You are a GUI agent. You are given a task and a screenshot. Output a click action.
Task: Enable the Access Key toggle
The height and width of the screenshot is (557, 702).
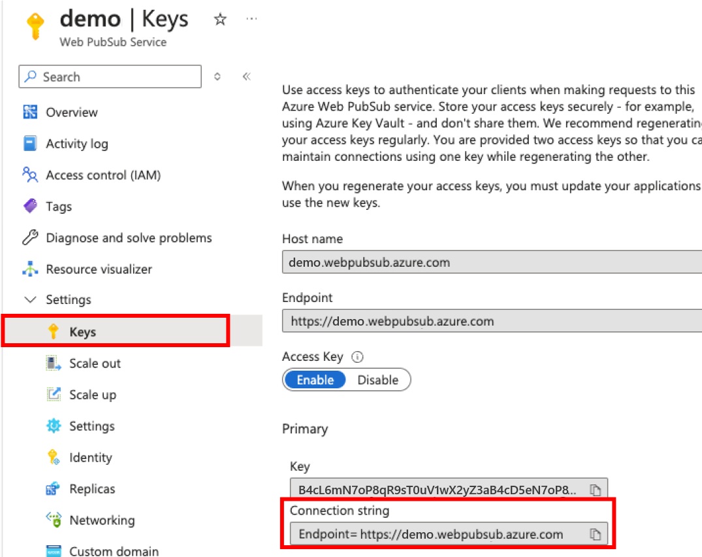[315, 380]
